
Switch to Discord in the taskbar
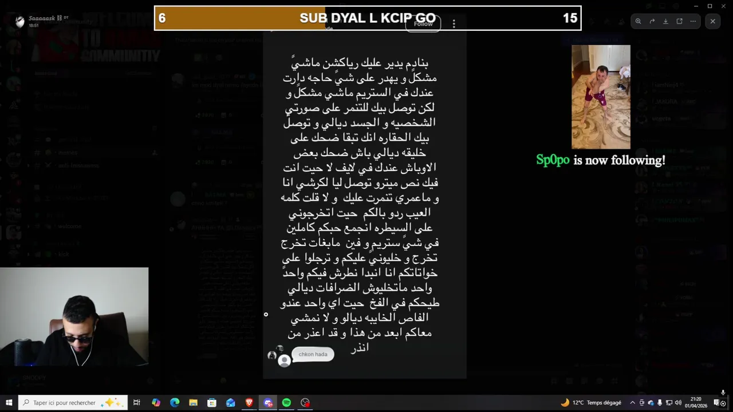coord(268,403)
